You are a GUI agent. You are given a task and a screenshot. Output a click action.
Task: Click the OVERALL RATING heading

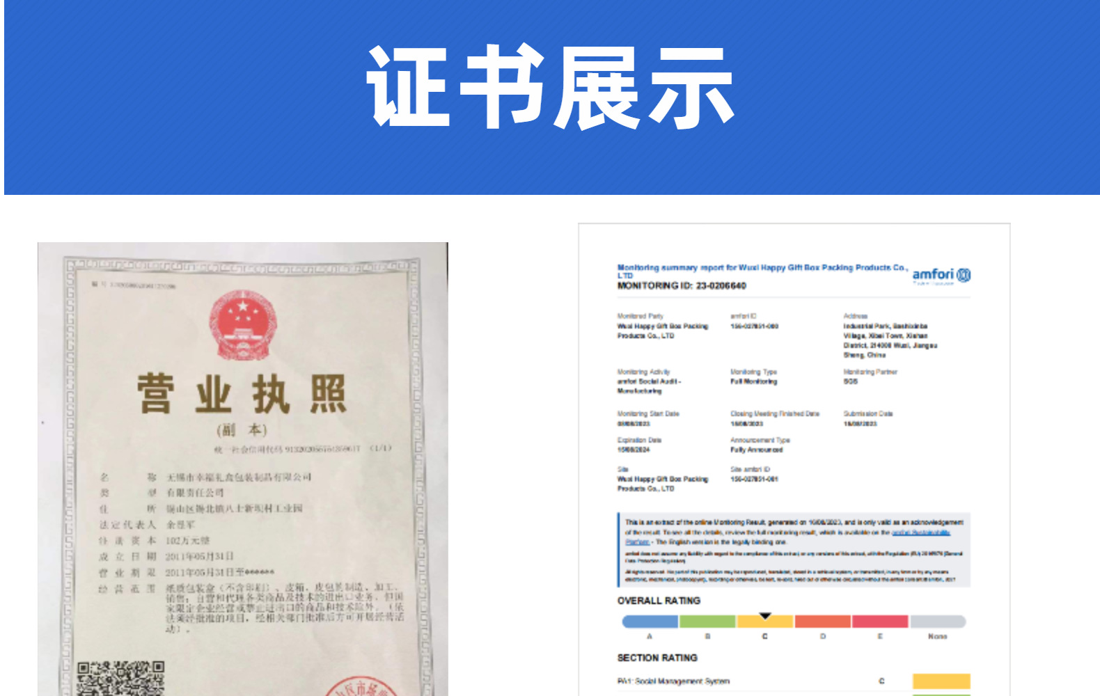[x=659, y=600]
